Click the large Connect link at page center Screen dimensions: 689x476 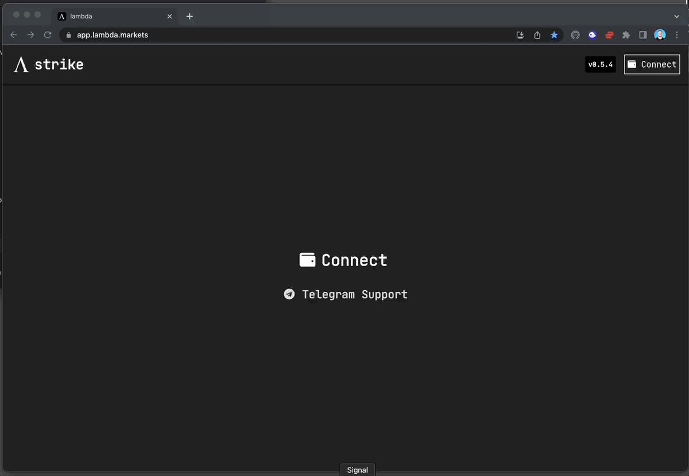click(343, 260)
